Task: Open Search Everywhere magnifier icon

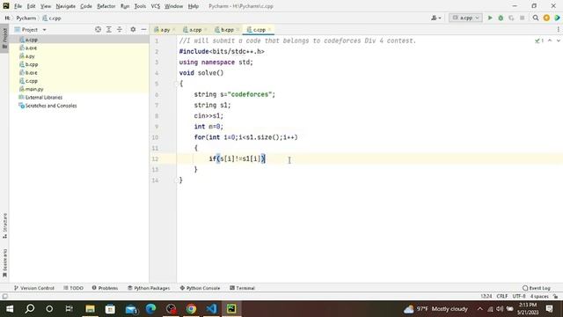Action: (536, 18)
